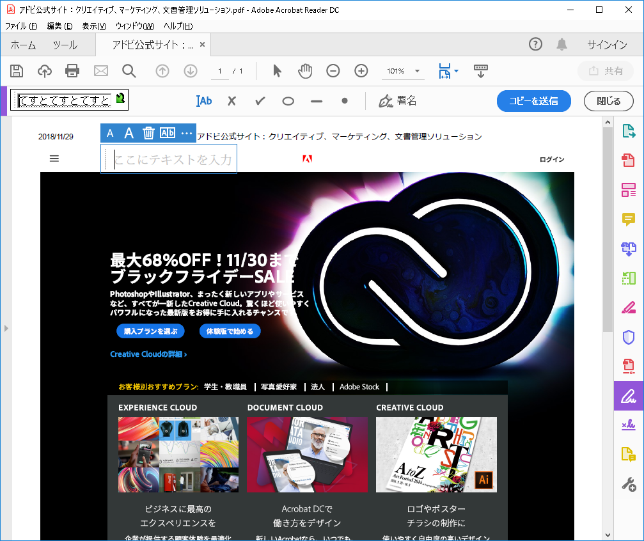Viewport: 644px width, 541px height.
Task: Switch to comb field Ab icon
Action: pos(168,132)
